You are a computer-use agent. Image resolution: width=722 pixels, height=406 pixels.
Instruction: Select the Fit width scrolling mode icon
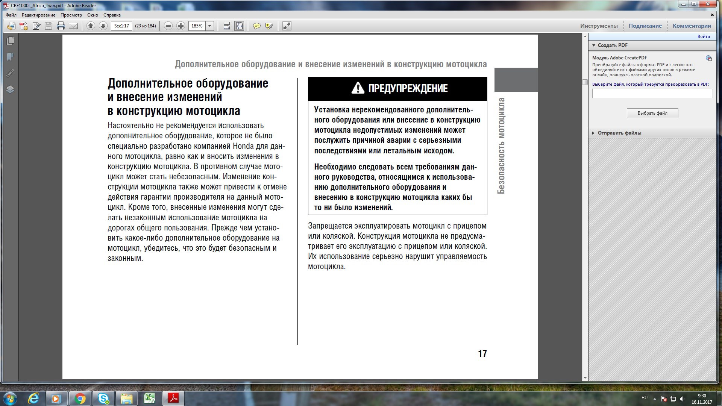(x=227, y=26)
